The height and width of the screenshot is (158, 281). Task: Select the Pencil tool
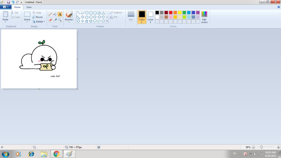(x=50, y=14)
